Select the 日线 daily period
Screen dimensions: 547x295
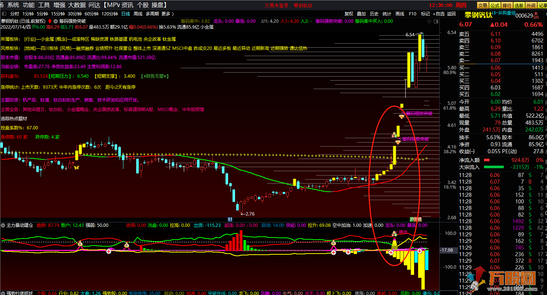click(x=126, y=14)
